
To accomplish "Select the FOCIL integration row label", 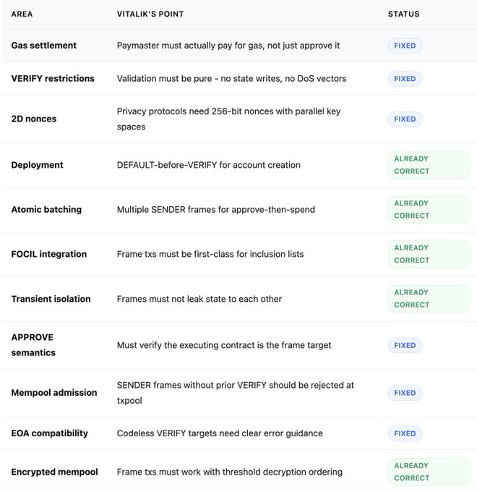I will [48, 254].
